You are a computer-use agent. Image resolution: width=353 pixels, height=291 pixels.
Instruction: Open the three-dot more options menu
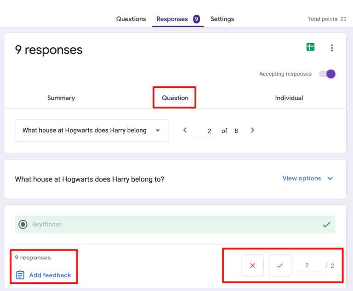[331, 48]
